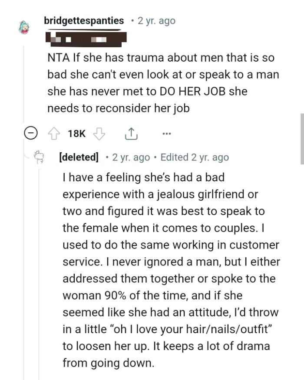Click the [deleted] user's Snoo avatar
Screen dimensions: 304x380
coord(39,157)
